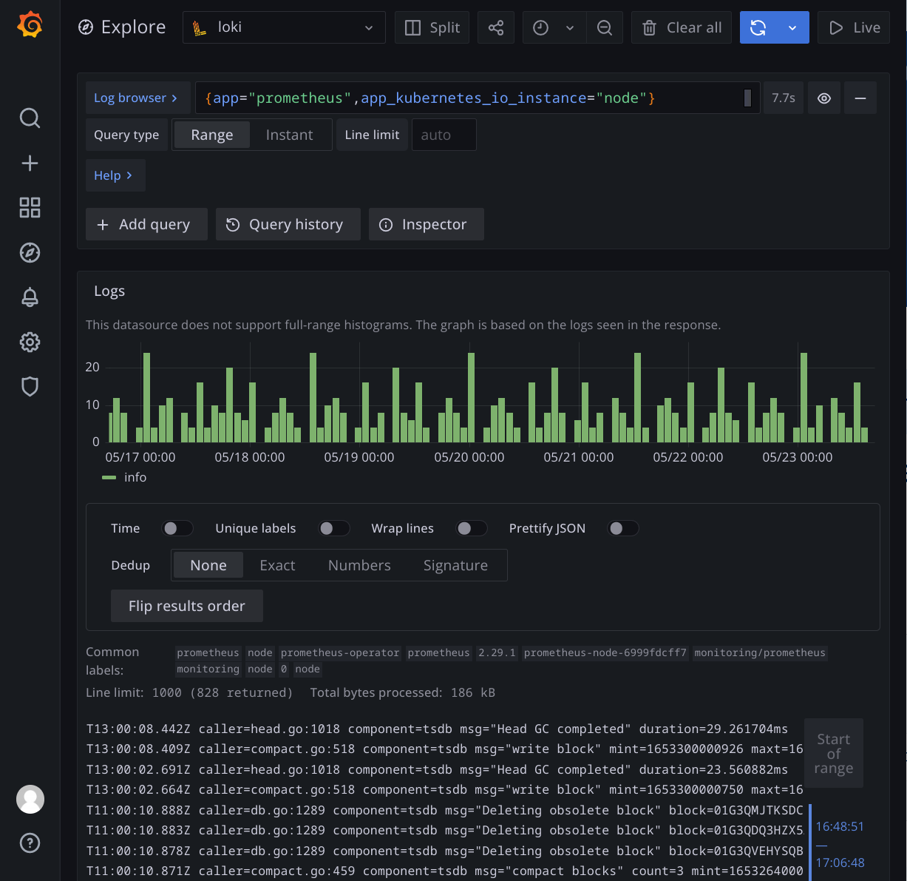
Task: Click the T11:00:10.878Z Deleting obsolete block line
Action: [x=444, y=851]
